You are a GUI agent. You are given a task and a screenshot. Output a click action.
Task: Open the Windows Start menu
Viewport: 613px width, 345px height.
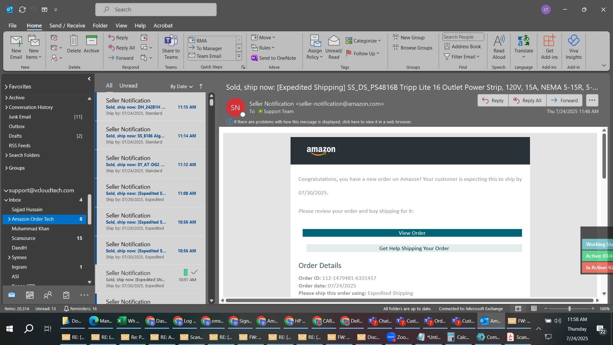pyautogui.click(x=10, y=328)
